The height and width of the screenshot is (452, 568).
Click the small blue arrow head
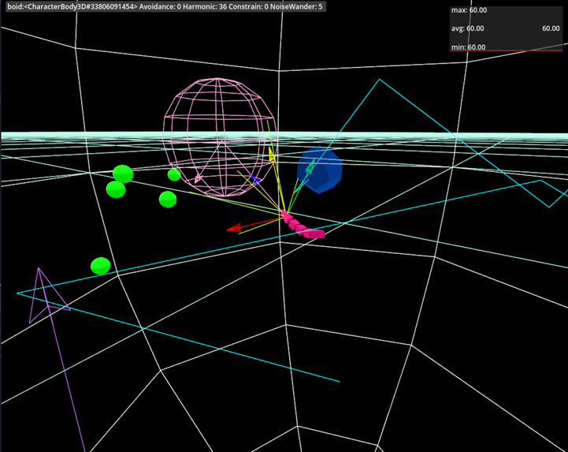(256, 181)
